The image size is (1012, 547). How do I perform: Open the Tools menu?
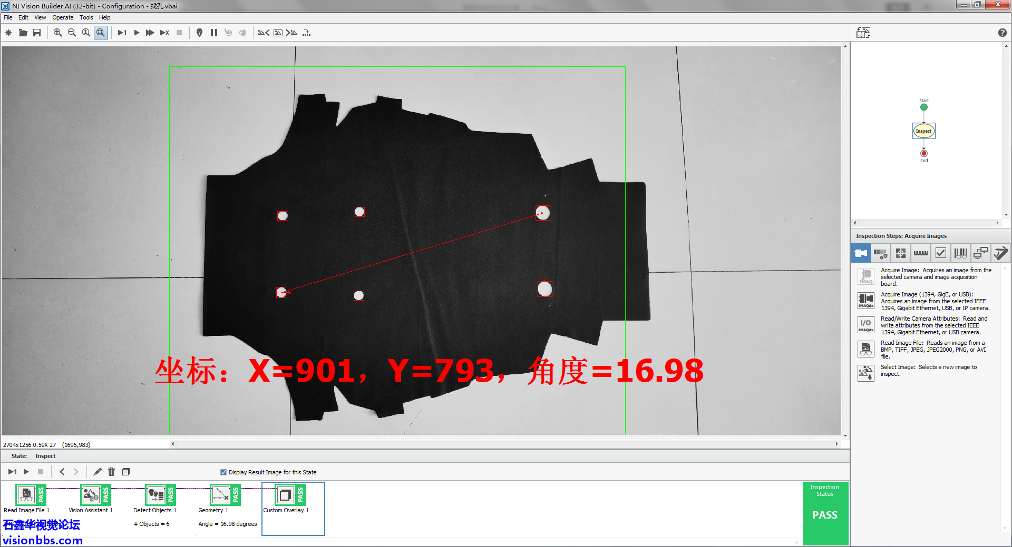(x=86, y=17)
